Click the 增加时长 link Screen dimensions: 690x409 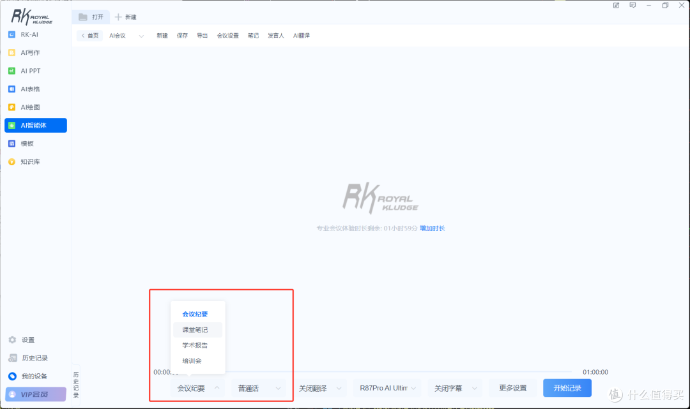(432, 228)
